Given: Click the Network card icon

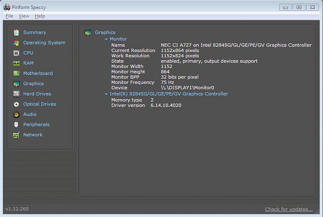Looking at the screenshot, I should pyautogui.click(x=16, y=135).
